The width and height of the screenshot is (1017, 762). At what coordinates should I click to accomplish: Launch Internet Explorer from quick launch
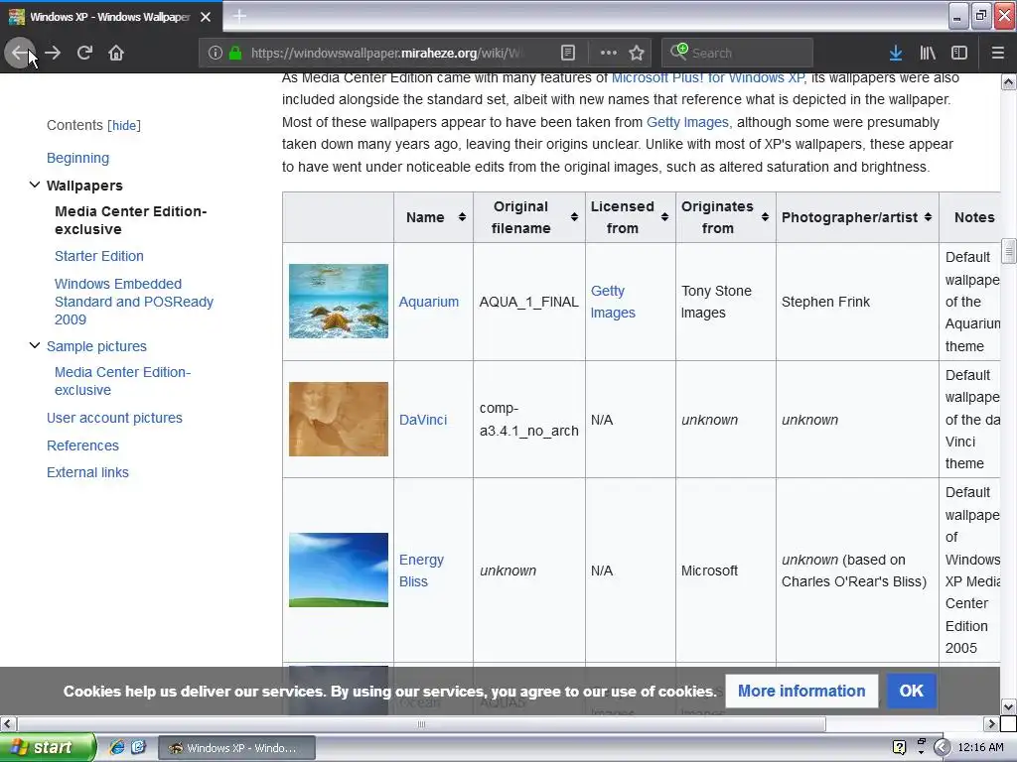(116, 747)
